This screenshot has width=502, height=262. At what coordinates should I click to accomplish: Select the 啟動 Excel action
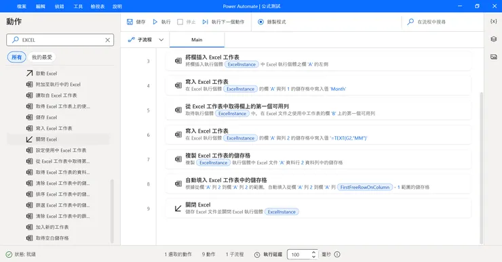click(x=58, y=73)
